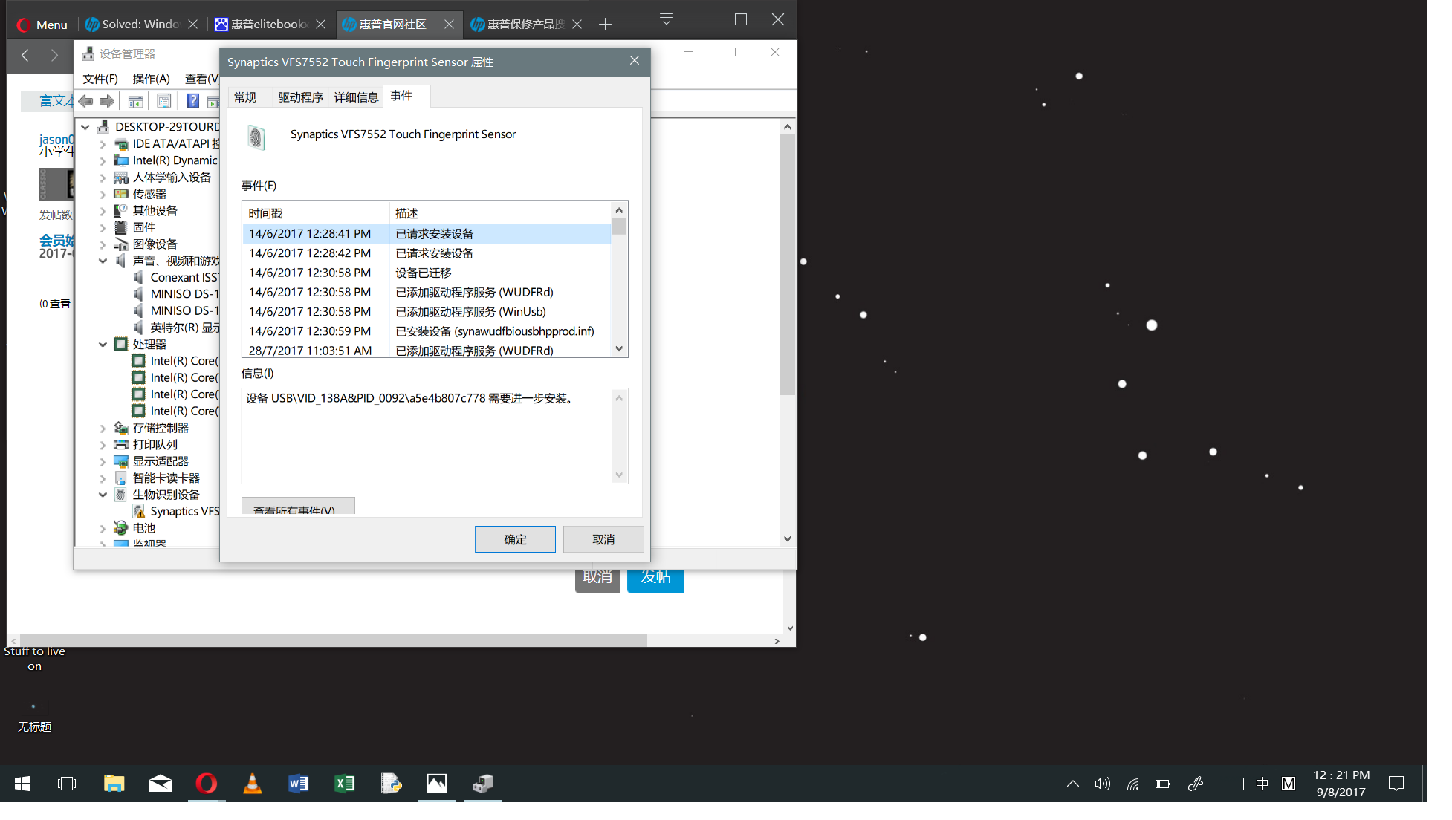Click the blue 发帖 button on webpage
The image size is (1452, 820).
pyautogui.click(x=655, y=580)
